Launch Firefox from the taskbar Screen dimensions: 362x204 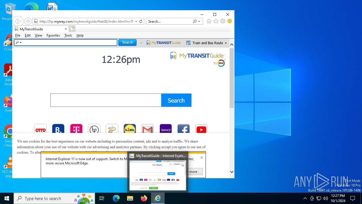144,198
